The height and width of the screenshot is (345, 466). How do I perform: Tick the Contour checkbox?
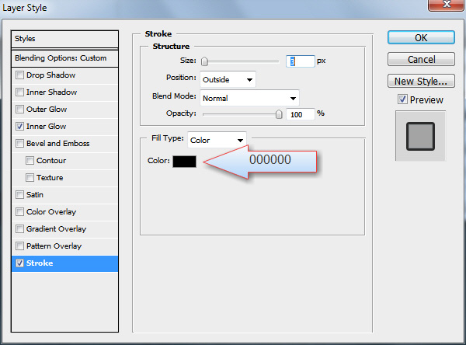point(30,161)
